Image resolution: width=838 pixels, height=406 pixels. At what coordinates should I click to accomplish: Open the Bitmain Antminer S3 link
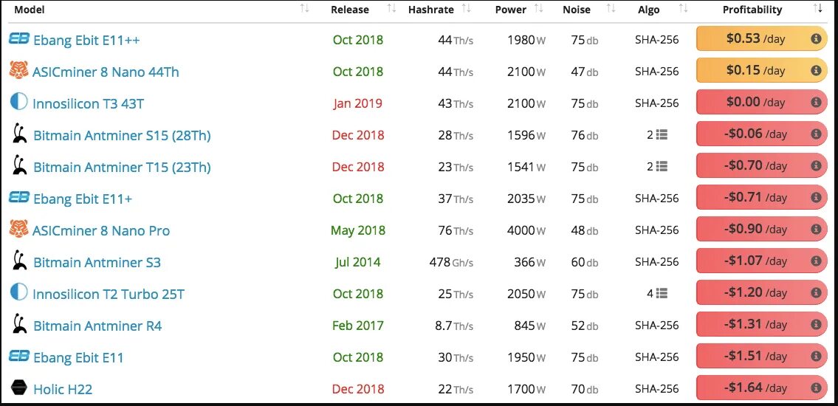[x=97, y=262]
